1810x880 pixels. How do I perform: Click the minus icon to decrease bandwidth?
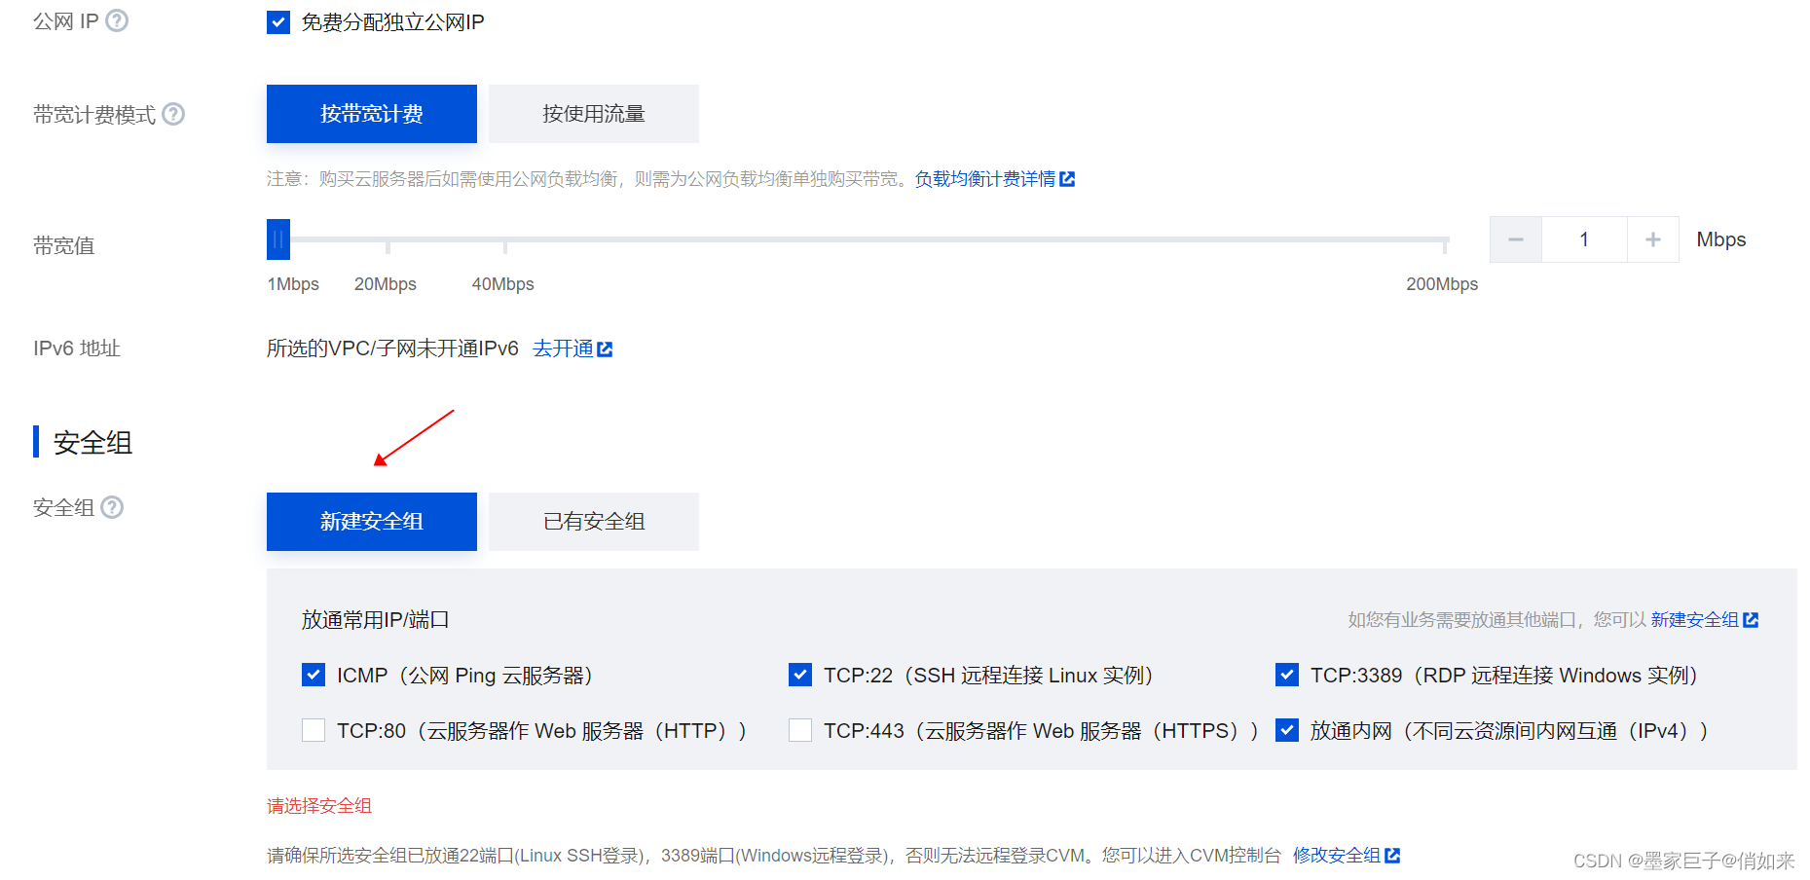(1515, 238)
